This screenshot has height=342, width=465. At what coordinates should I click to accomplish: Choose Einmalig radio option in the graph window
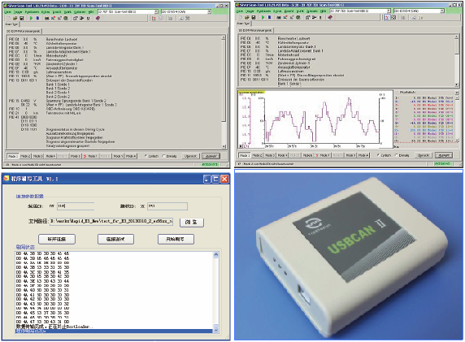tap(396, 155)
